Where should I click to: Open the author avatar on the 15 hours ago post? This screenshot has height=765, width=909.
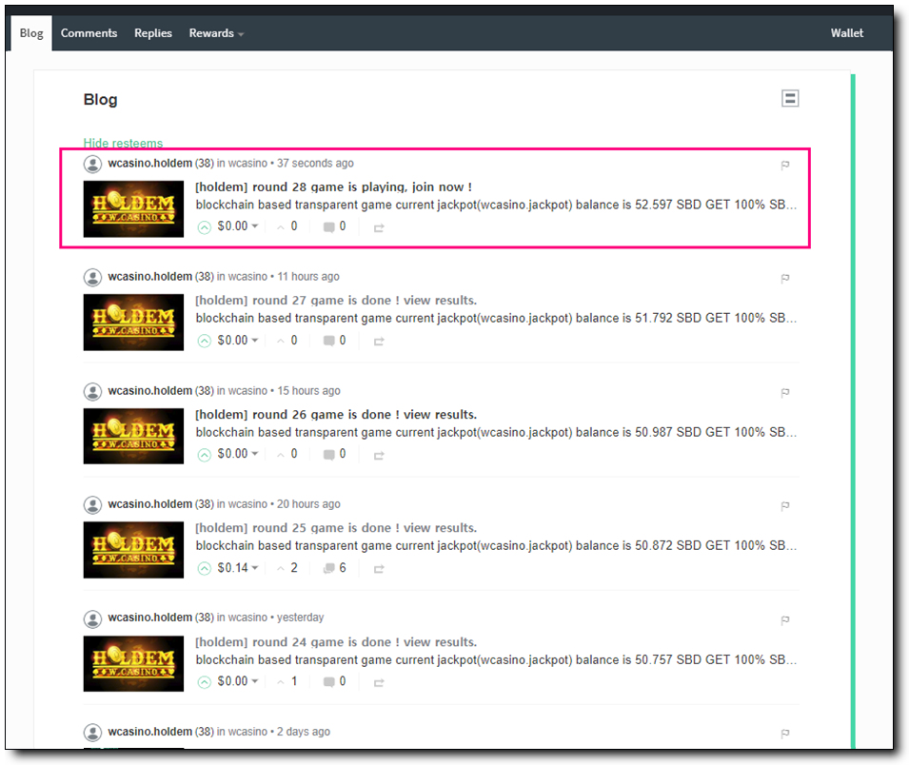coord(92,392)
